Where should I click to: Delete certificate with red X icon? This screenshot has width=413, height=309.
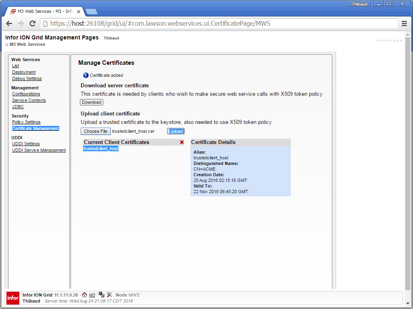[x=182, y=142]
